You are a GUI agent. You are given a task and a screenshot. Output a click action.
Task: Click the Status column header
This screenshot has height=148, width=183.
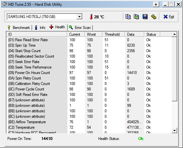(x=152, y=34)
